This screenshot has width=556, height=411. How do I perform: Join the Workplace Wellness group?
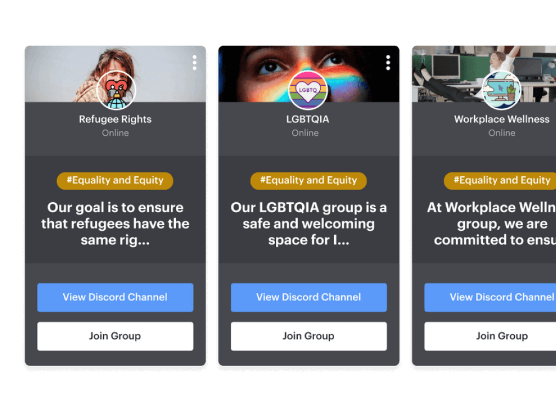tap(490, 336)
